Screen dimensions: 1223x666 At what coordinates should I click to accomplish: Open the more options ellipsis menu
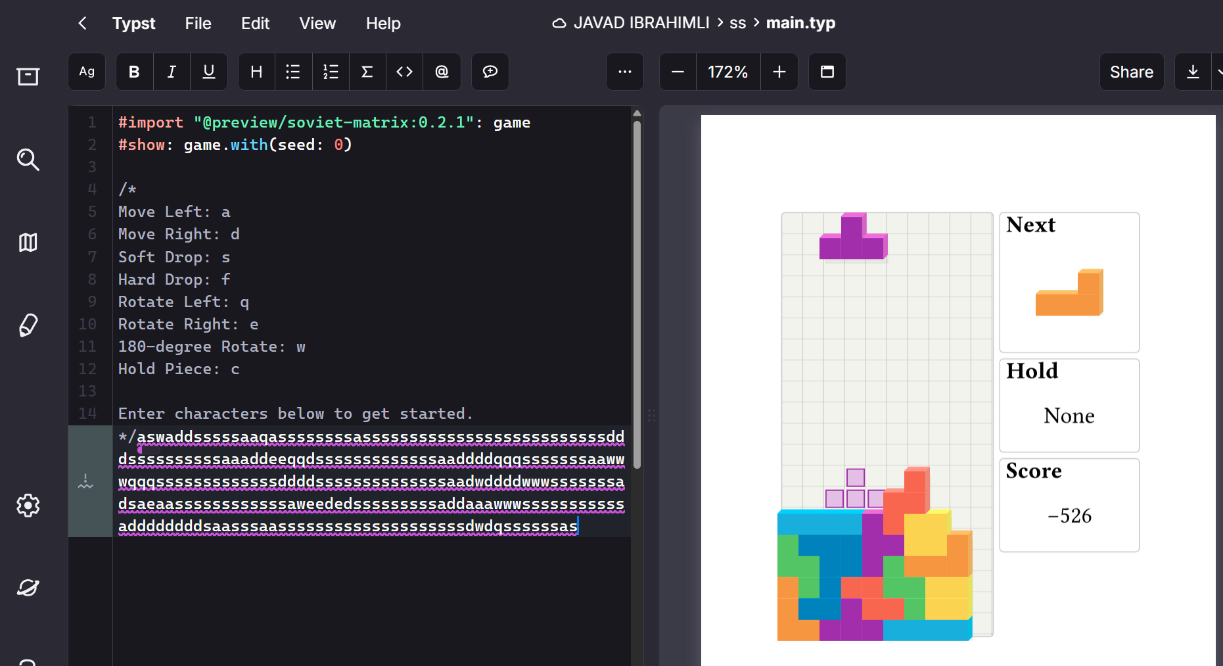point(624,72)
